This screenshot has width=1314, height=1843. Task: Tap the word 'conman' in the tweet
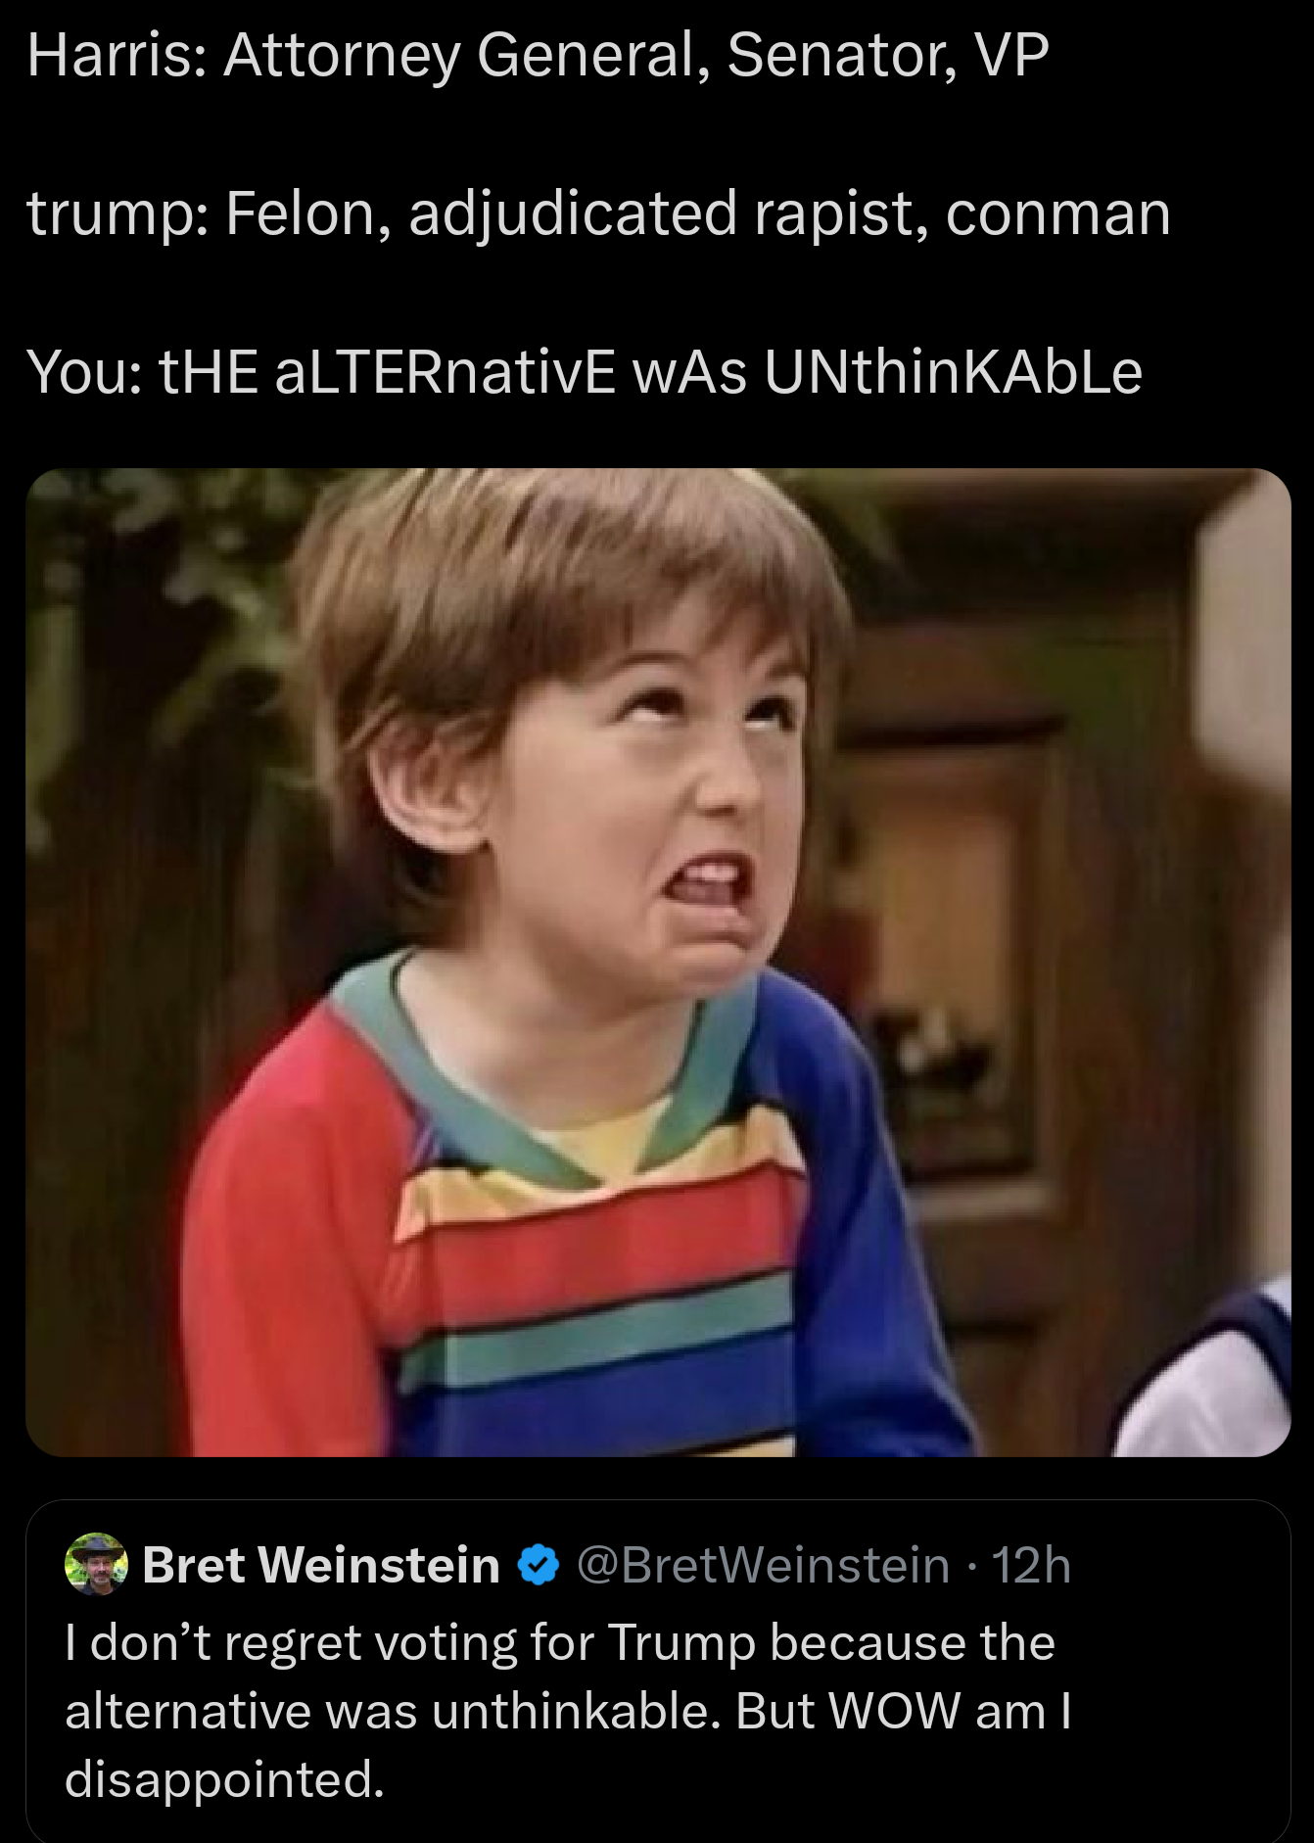[x=1058, y=213]
